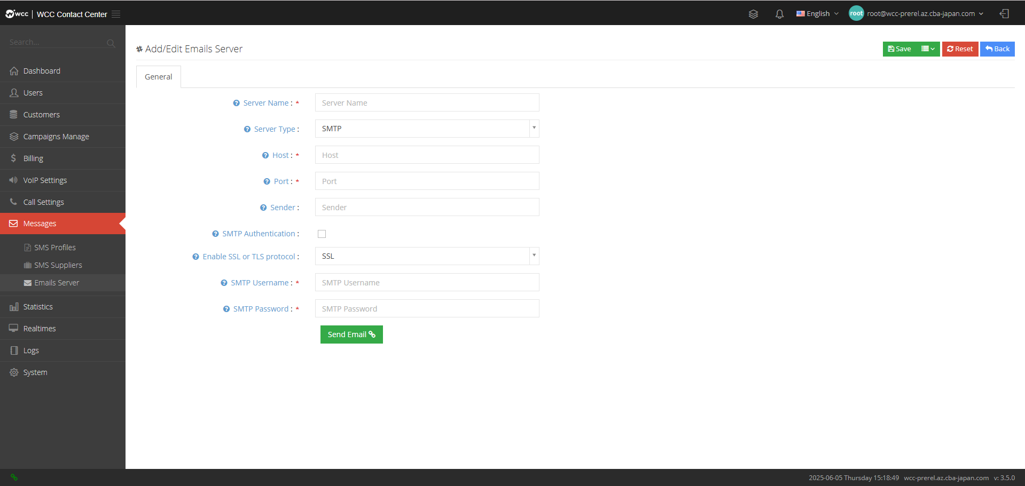This screenshot has width=1025, height=486.
Task: Focus the SMTP Password input field
Action: (x=427, y=309)
